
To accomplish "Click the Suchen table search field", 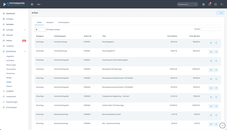I will 211,29.
